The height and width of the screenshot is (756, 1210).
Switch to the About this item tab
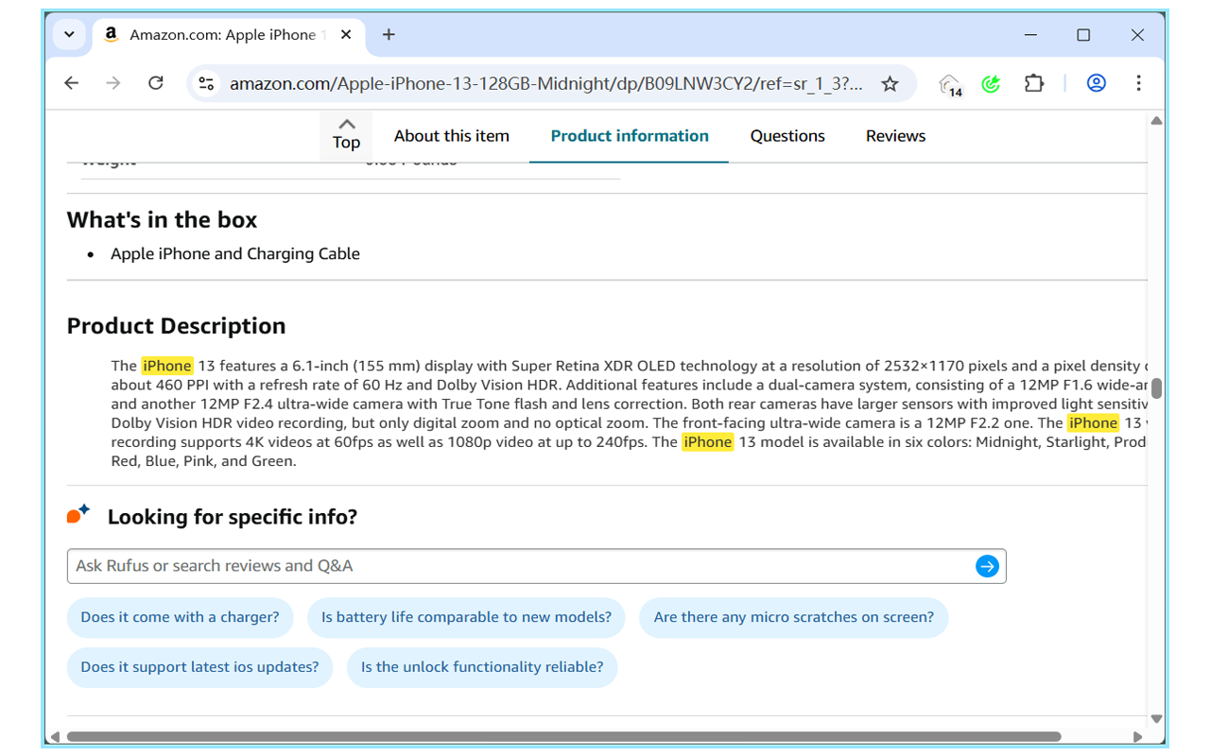(451, 136)
